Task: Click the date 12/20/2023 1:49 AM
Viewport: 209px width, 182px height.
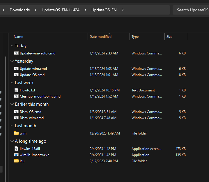Action: pyautogui.click(x=105, y=133)
